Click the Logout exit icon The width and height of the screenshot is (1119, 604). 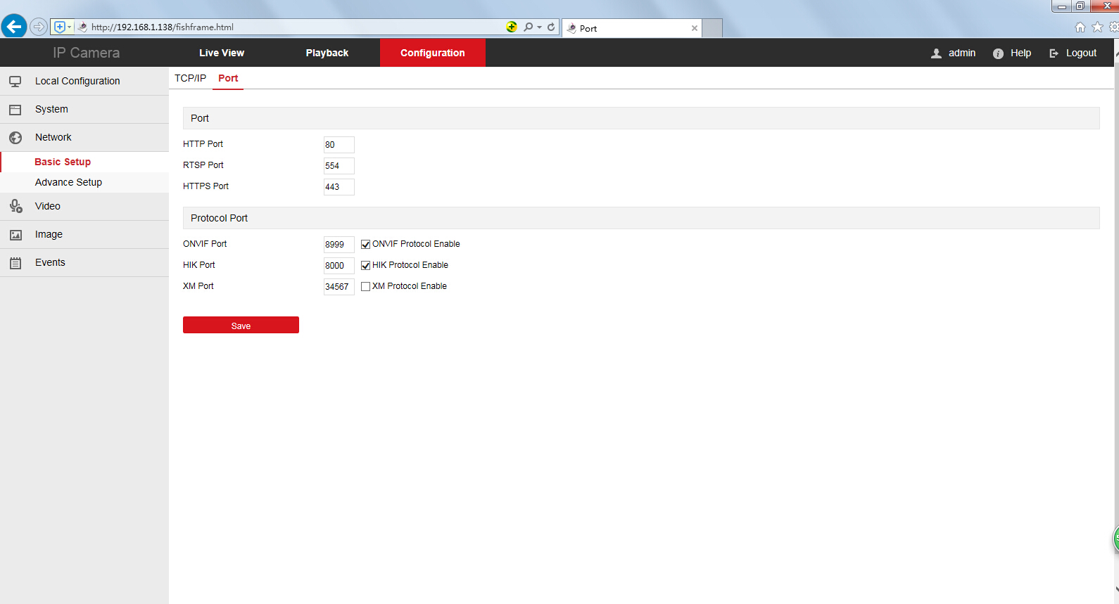click(x=1054, y=53)
